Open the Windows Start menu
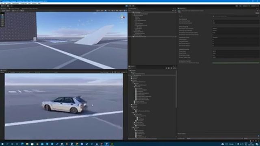This screenshot has width=260, height=146. (2, 144)
